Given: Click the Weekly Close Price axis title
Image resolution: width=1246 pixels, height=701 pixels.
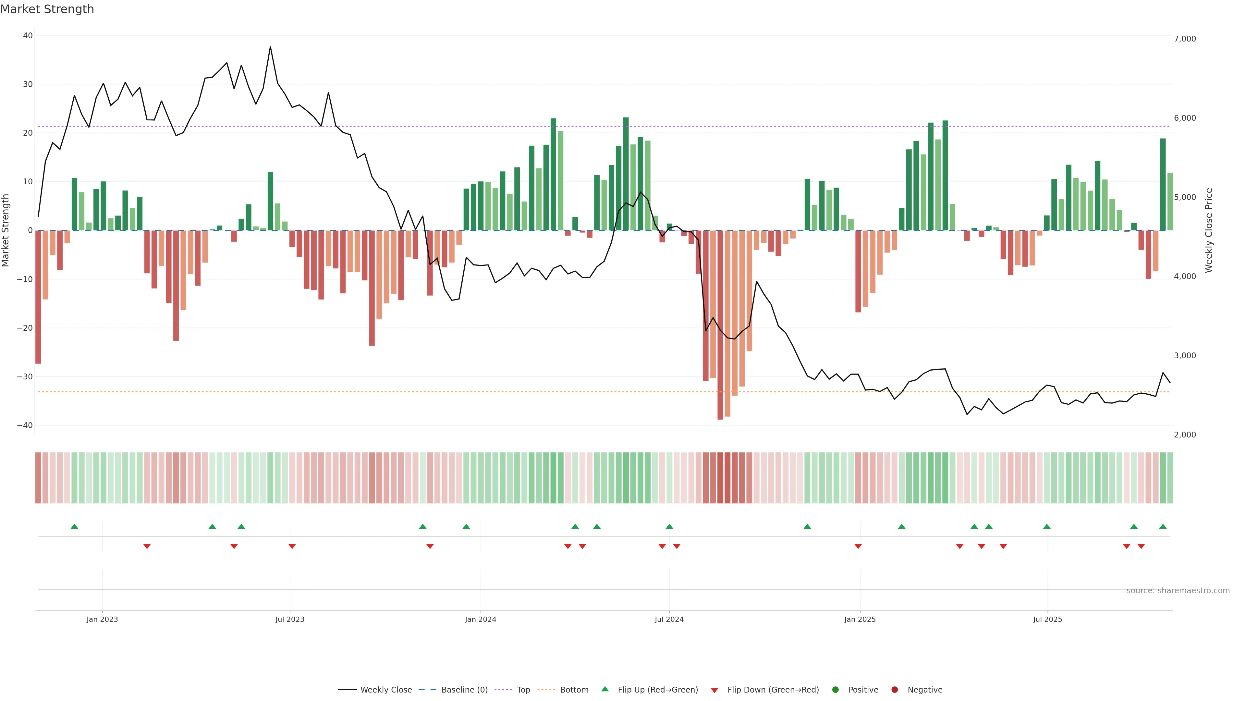Looking at the screenshot, I should point(1209,230).
